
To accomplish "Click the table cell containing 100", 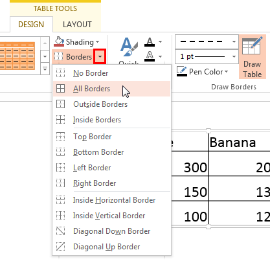I will point(190,213).
